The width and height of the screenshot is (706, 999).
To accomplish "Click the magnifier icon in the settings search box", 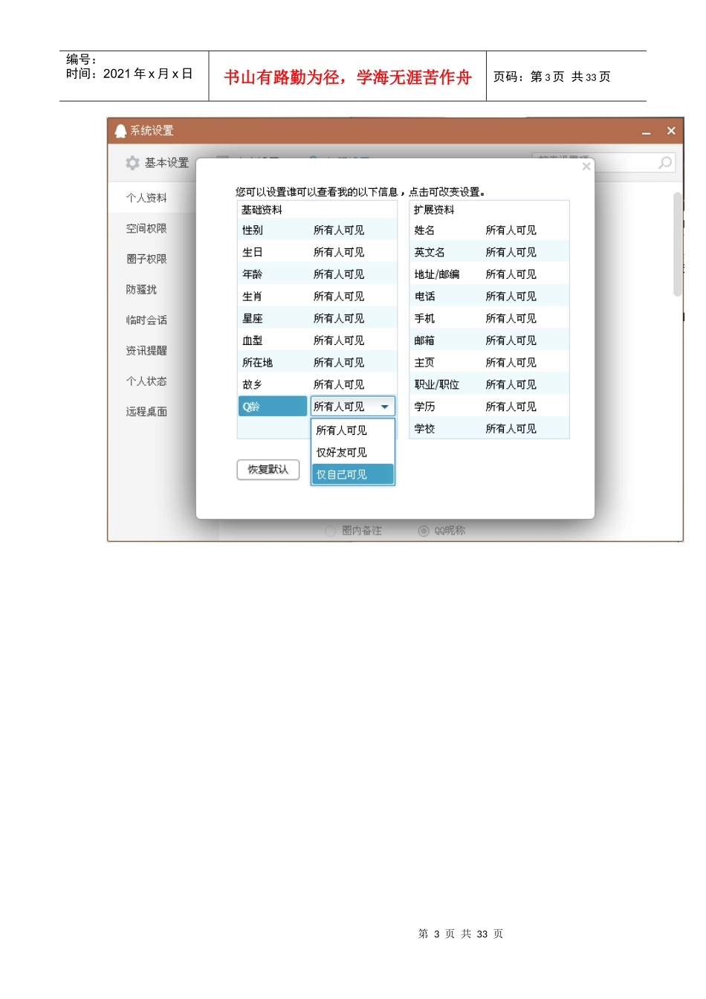I will point(665,162).
